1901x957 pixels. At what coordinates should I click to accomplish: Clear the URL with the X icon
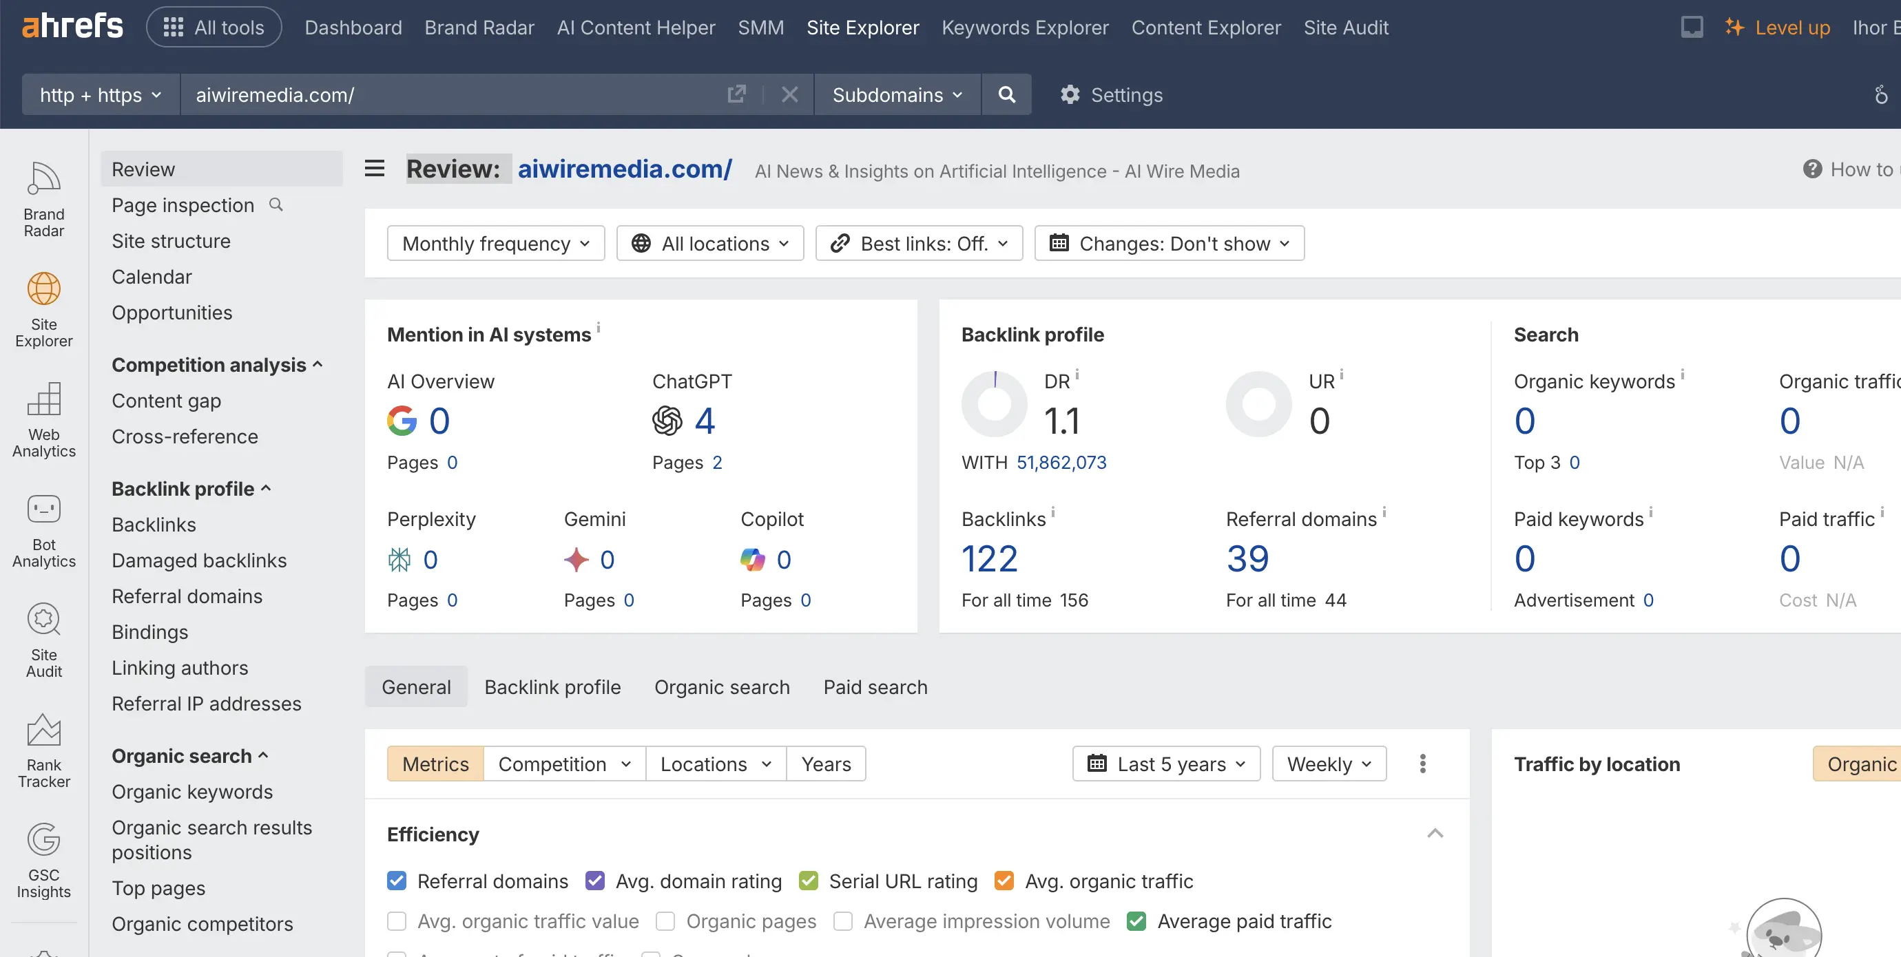click(789, 94)
